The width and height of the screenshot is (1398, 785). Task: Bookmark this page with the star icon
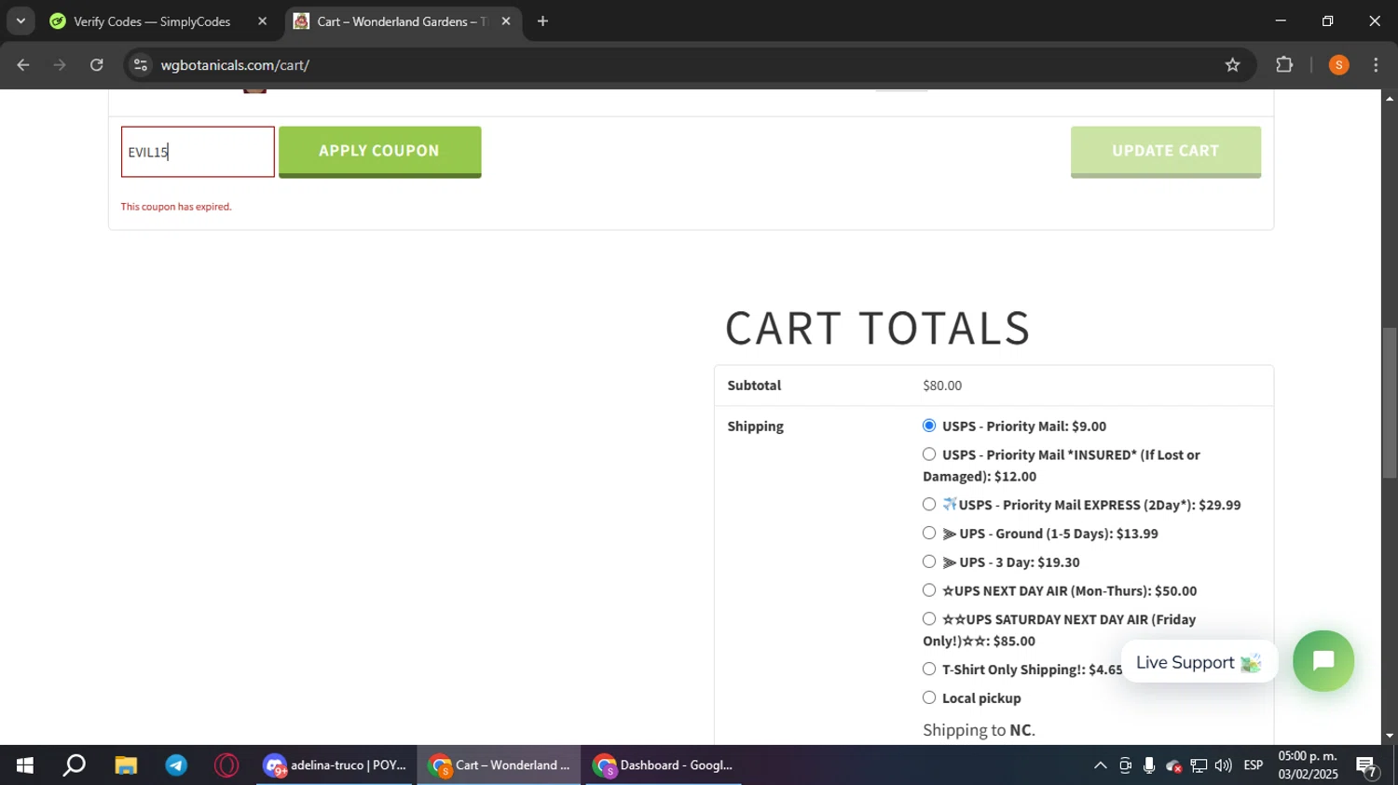tap(1232, 65)
